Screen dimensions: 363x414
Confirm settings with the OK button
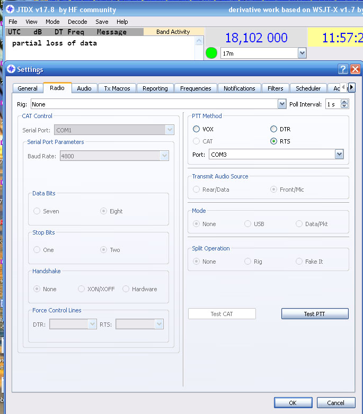point(293,403)
